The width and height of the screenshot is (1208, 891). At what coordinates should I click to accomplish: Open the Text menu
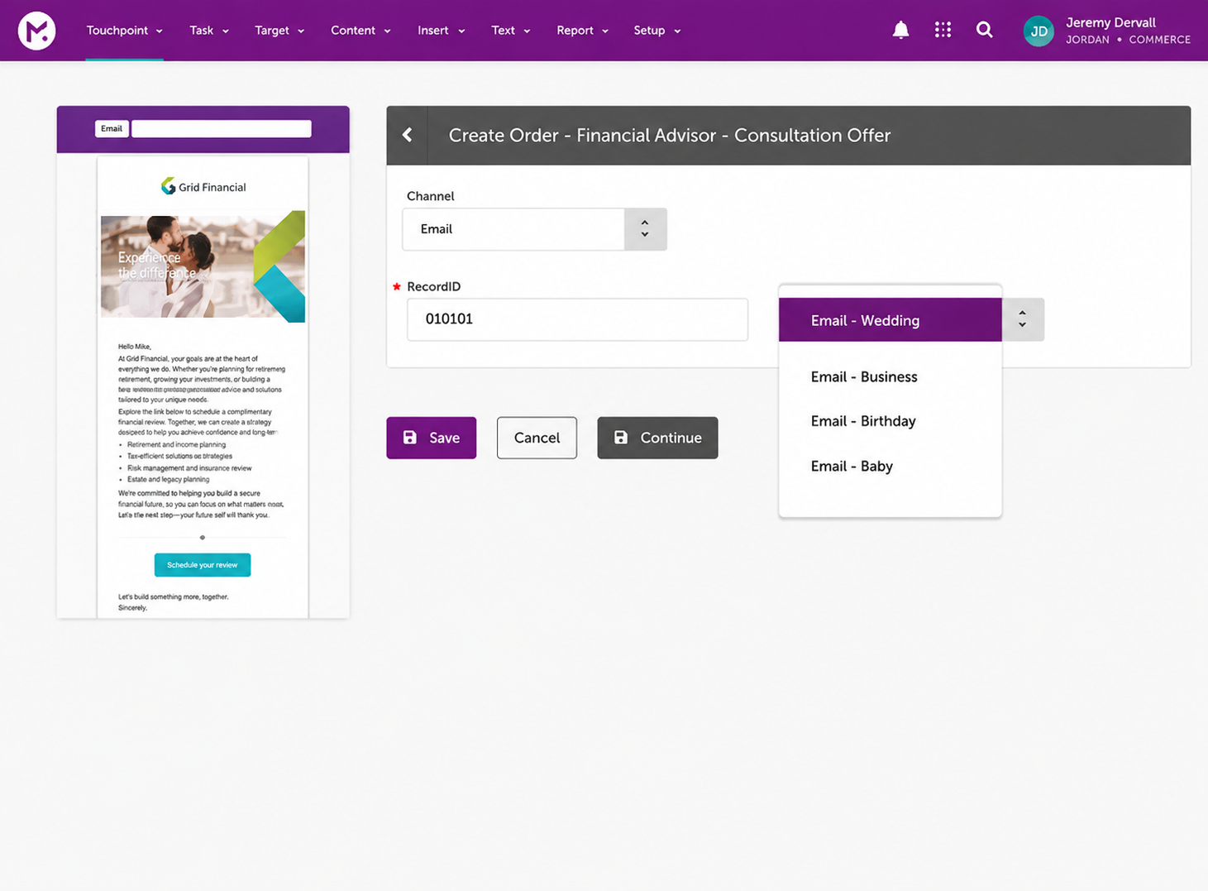pyautogui.click(x=510, y=31)
